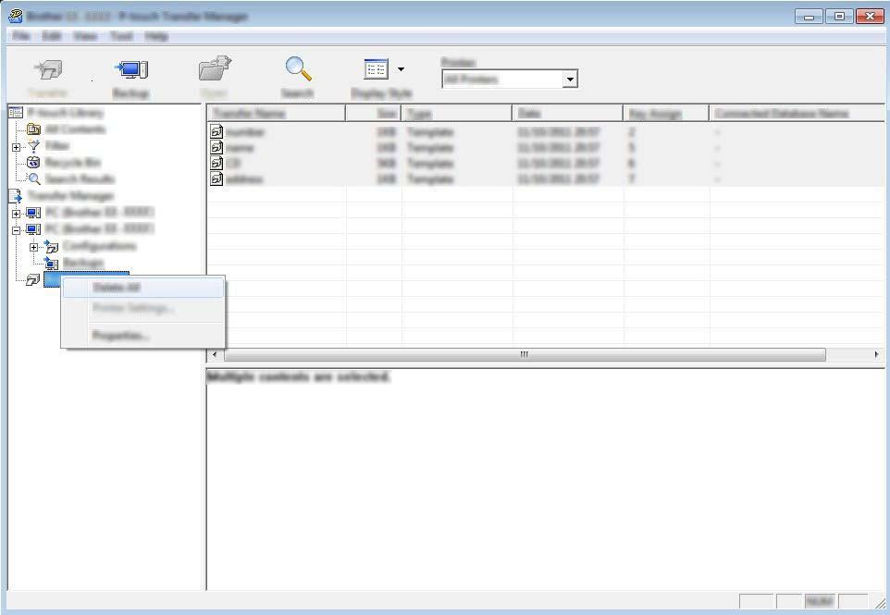Screen dimensions: 890x615
Task: Expand the first collapsed PC node
Action: [x=16, y=214]
